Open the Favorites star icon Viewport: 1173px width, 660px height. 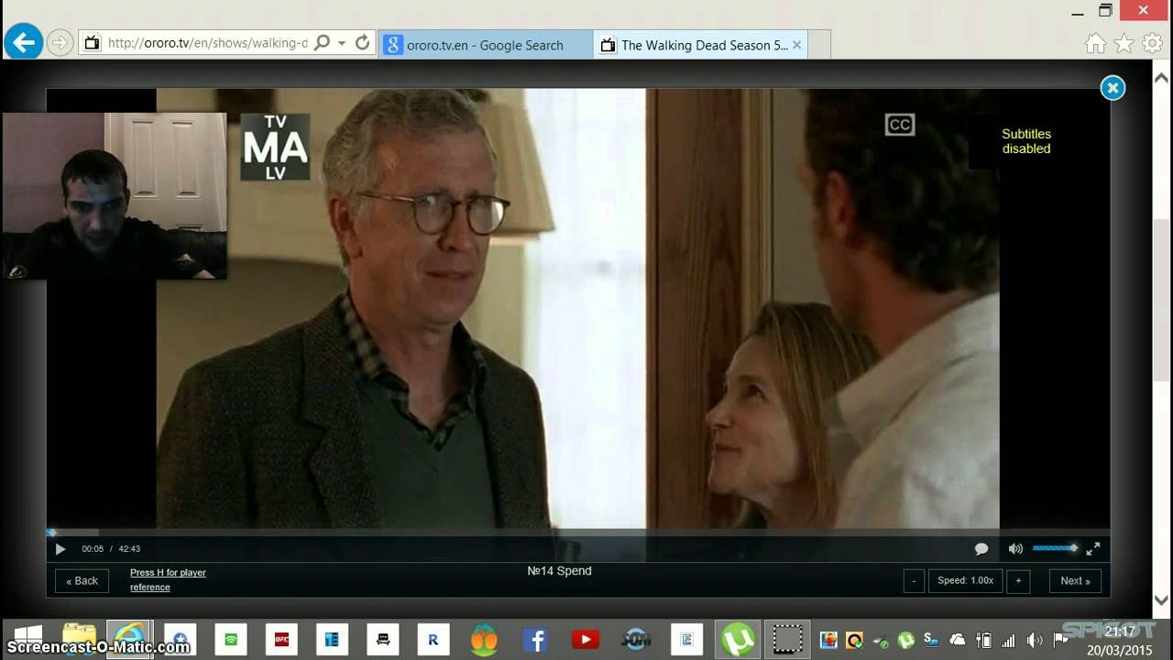point(1124,43)
